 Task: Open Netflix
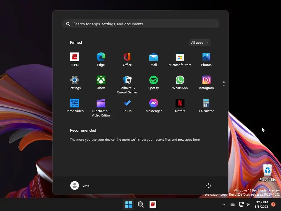tap(180, 106)
